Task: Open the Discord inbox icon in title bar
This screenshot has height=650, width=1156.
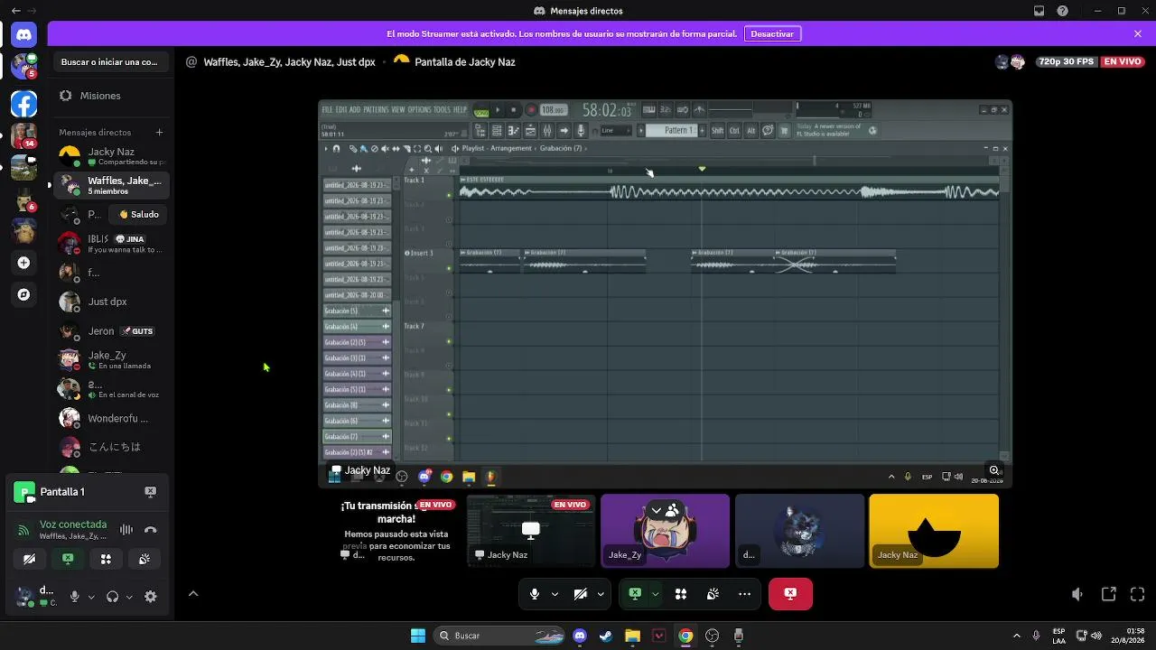Action: (1039, 11)
